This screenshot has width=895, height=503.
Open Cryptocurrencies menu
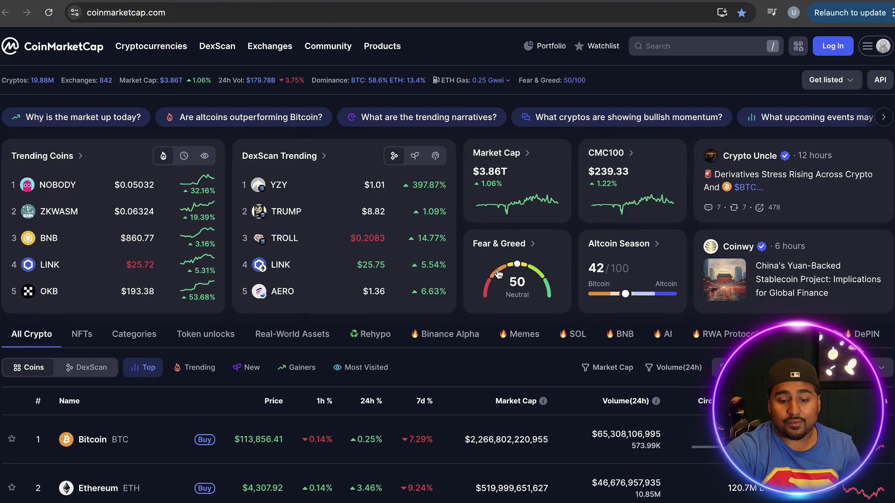tap(151, 46)
